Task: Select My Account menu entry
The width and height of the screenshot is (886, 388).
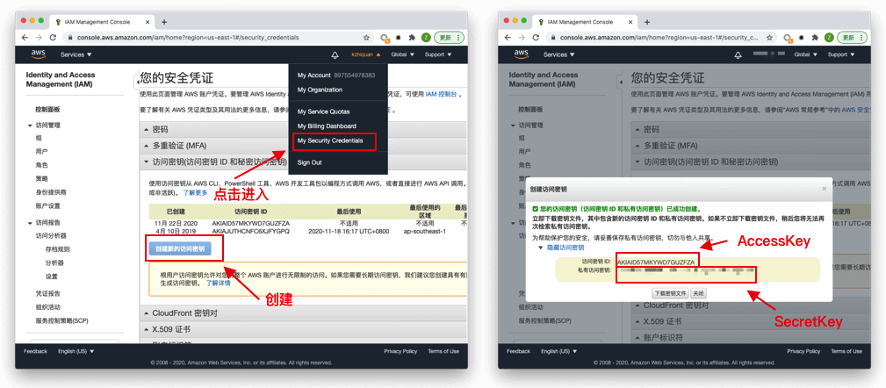Action: [x=338, y=75]
